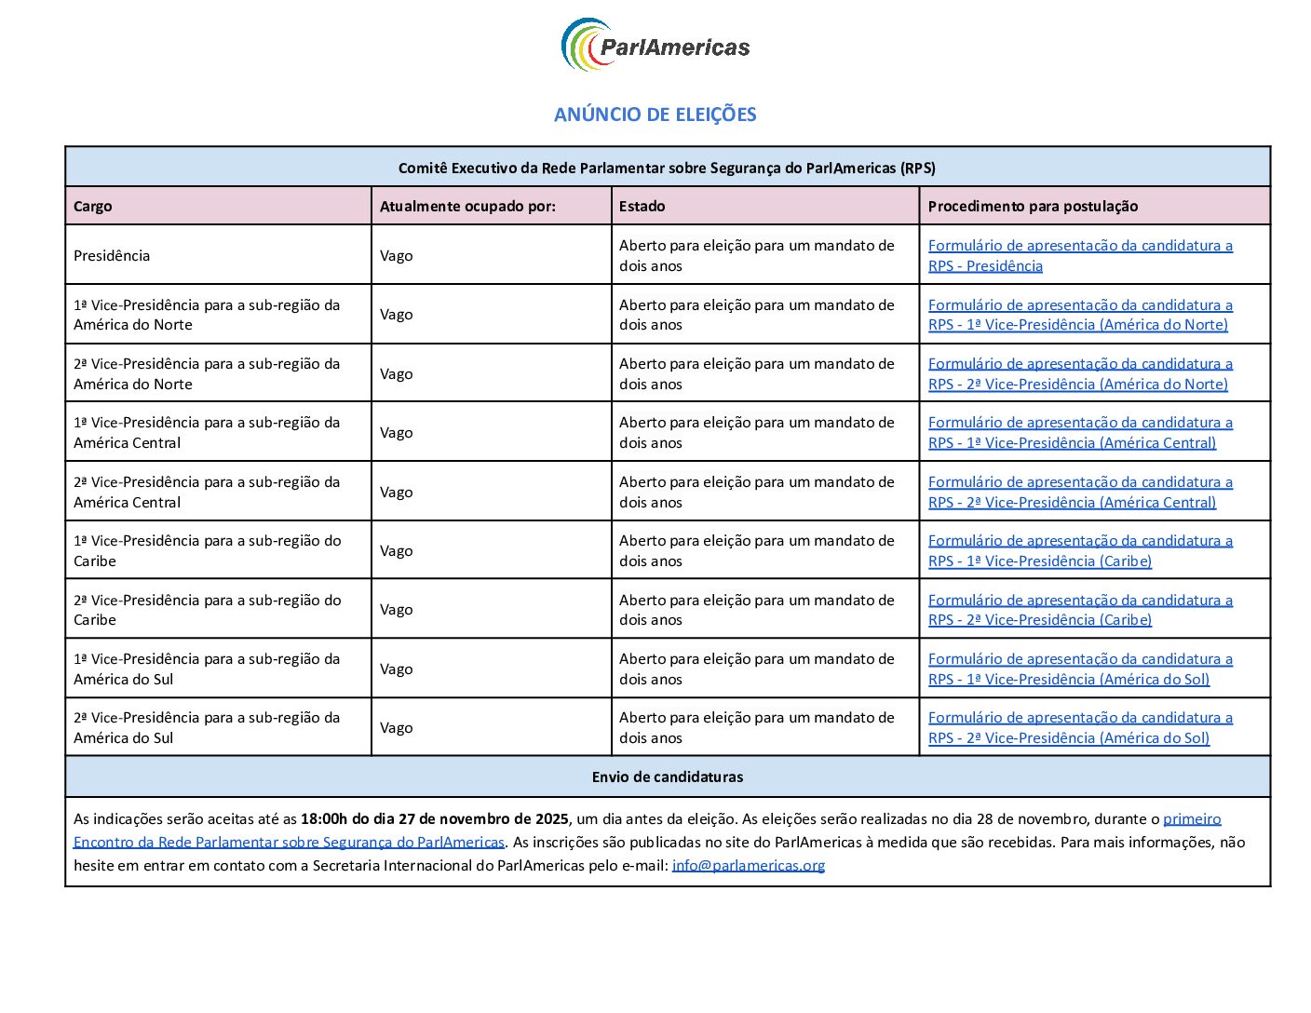The width and height of the screenshot is (1311, 1013).
Task: Click the Envio de candidaturas section header
Action: coord(667,777)
